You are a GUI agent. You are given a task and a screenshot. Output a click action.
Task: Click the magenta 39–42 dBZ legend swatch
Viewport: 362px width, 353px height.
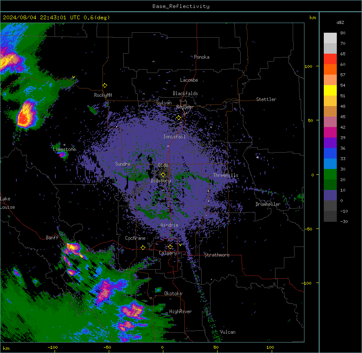330,132
